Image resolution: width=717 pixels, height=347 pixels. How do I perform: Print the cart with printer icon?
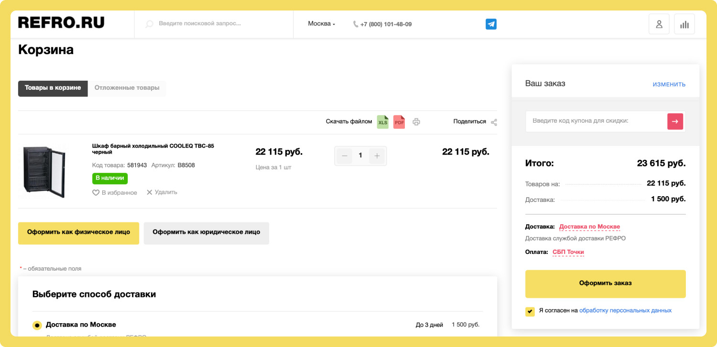(416, 122)
